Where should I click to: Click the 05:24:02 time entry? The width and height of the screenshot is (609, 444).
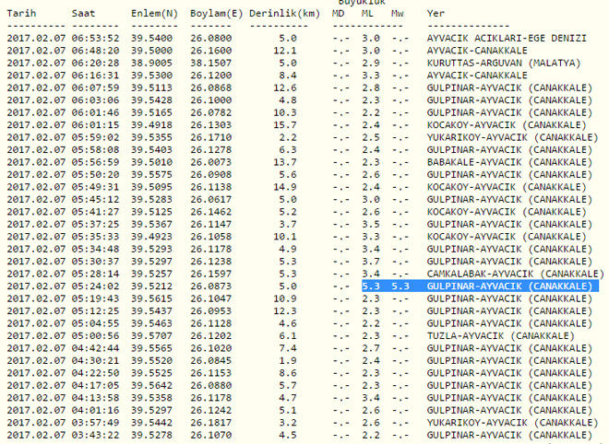click(x=95, y=286)
